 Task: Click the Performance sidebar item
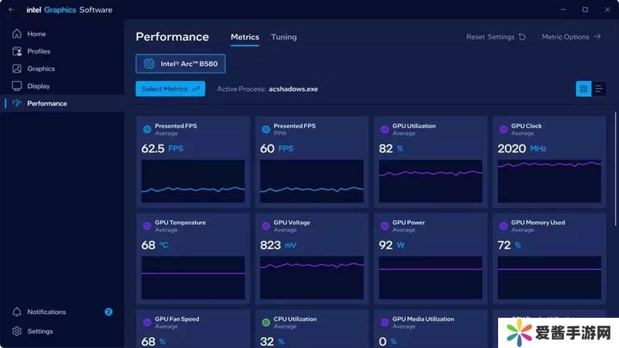pos(47,103)
